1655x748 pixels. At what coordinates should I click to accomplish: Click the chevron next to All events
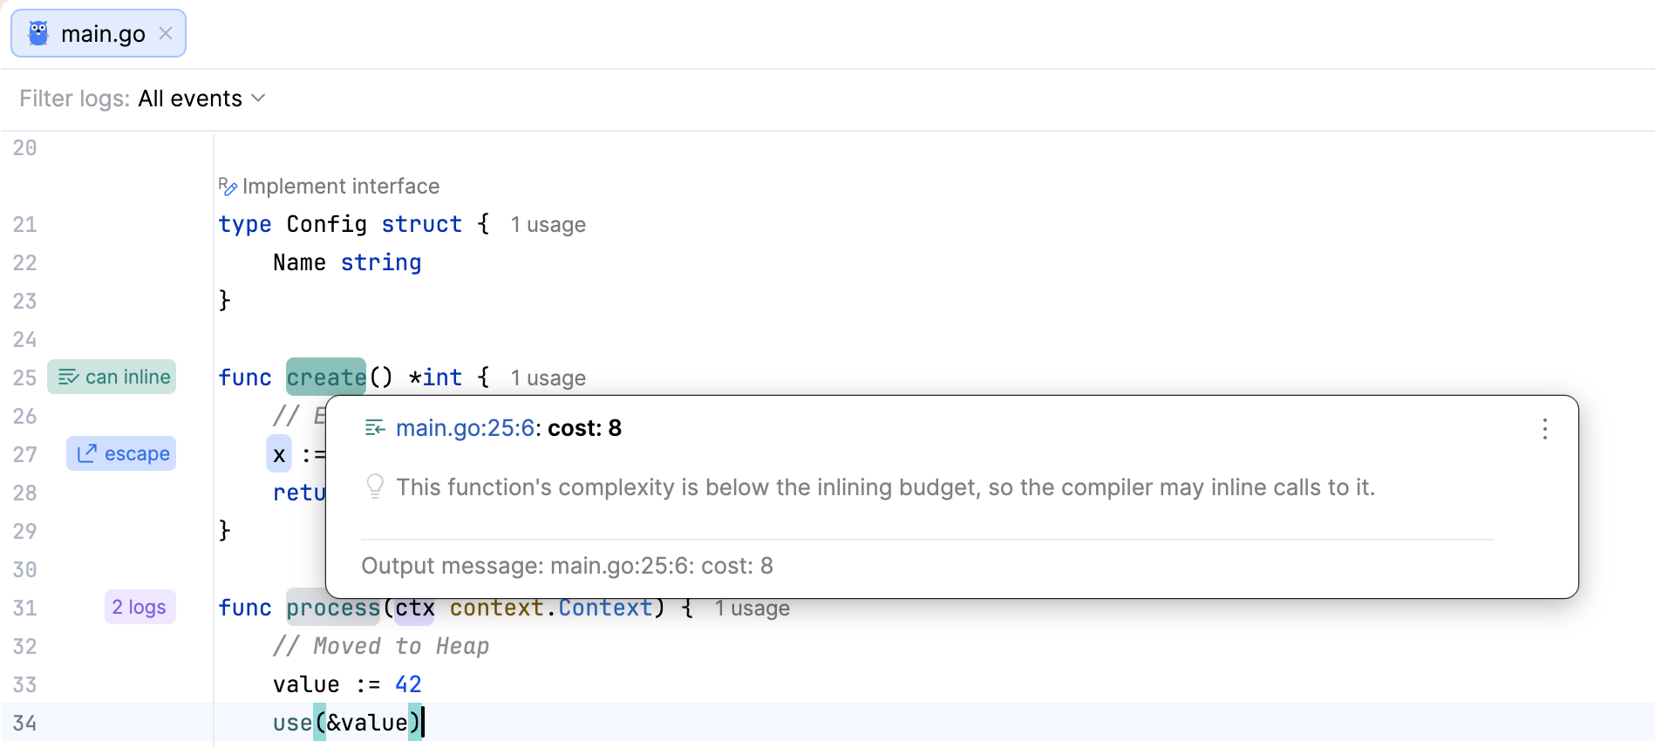[258, 99]
